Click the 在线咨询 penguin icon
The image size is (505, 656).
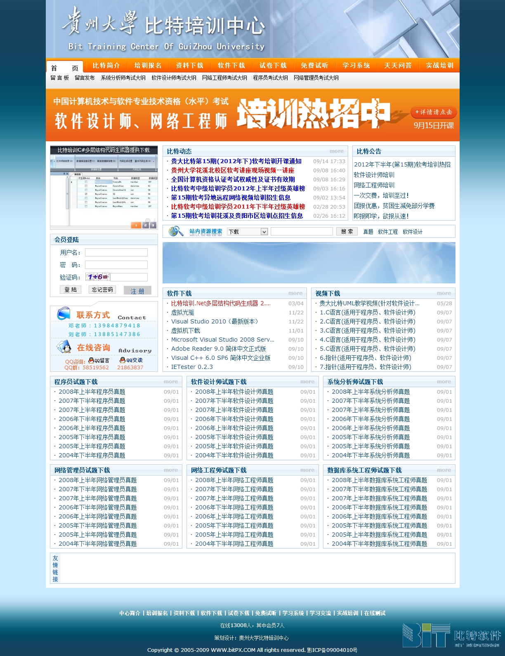64,347
